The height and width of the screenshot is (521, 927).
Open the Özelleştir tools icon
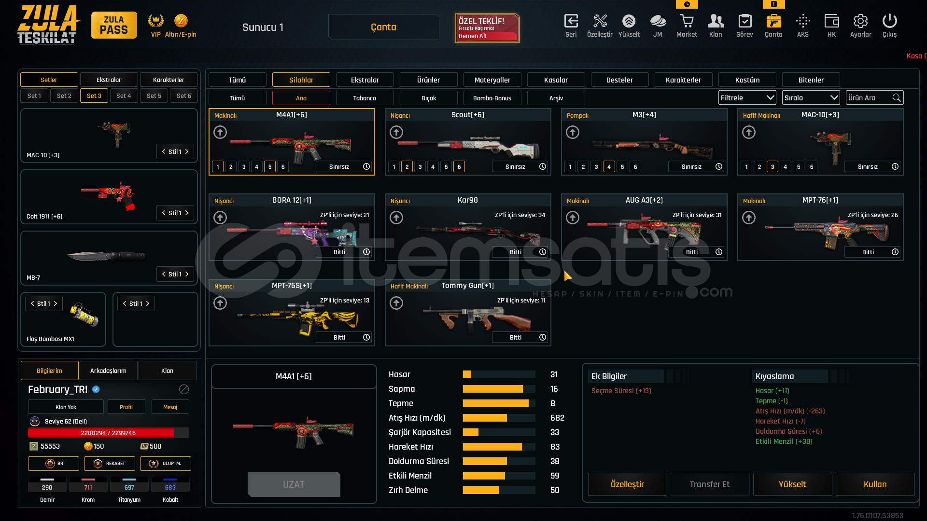(600, 25)
